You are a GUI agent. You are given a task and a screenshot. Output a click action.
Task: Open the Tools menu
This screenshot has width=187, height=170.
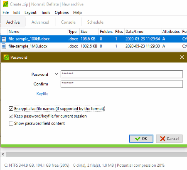[46, 12]
